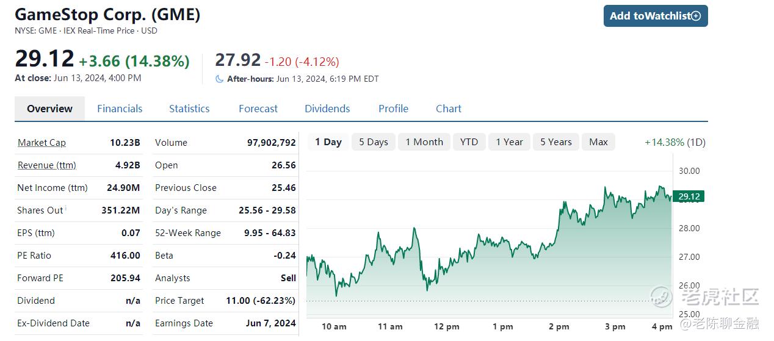
Task: Click the green 29.12 price label on chart
Action: (689, 196)
